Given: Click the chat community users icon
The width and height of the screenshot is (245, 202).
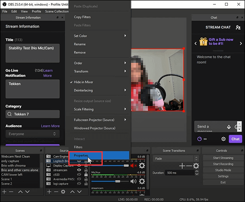Looking at the screenshot, I should 238,28.
